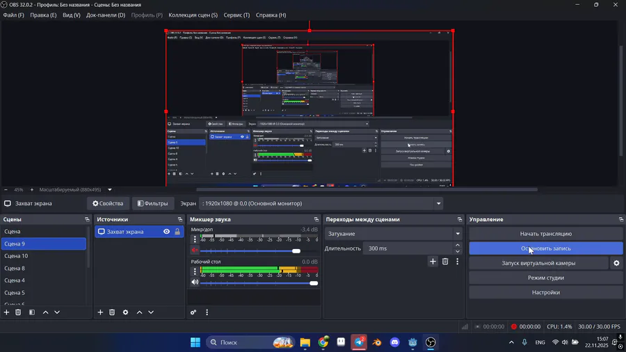Open Рабочий стол audio options menu
This screenshot has height=352, width=626.
[x=195, y=270]
